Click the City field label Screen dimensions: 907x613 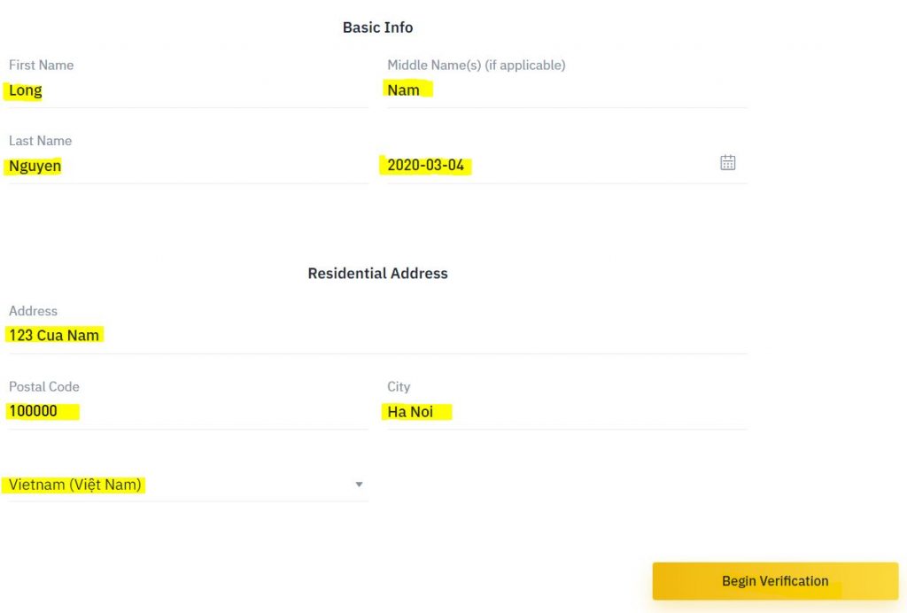(x=398, y=386)
